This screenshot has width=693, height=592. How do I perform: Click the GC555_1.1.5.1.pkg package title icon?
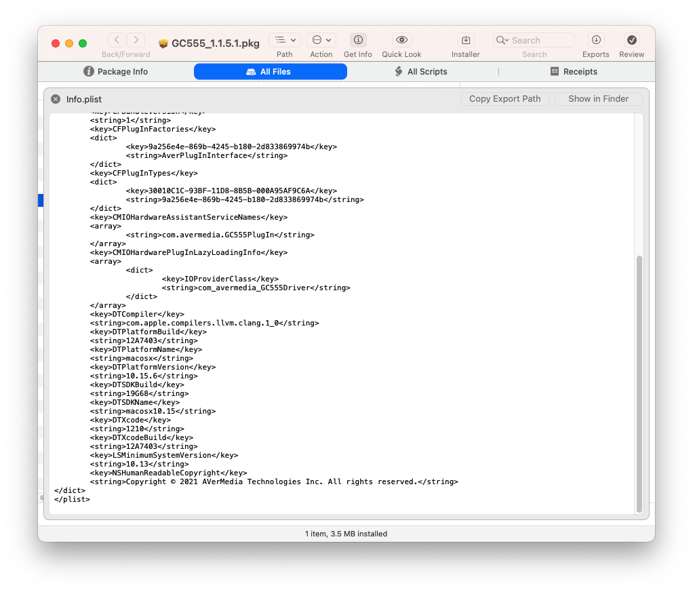pos(163,43)
